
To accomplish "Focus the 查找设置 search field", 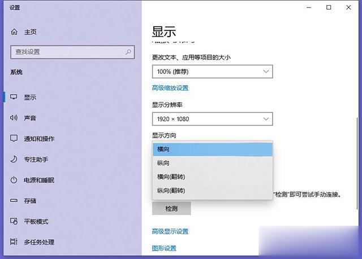I will [x=72, y=52].
